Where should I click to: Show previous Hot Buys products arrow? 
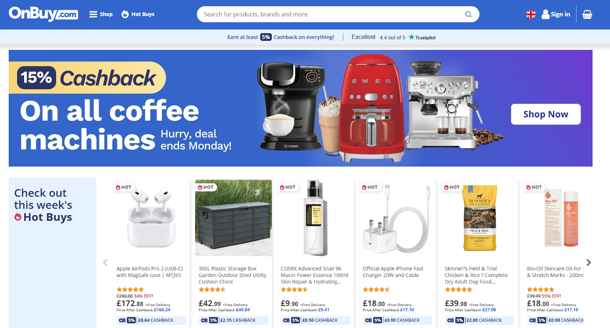pyautogui.click(x=105, y=262)
